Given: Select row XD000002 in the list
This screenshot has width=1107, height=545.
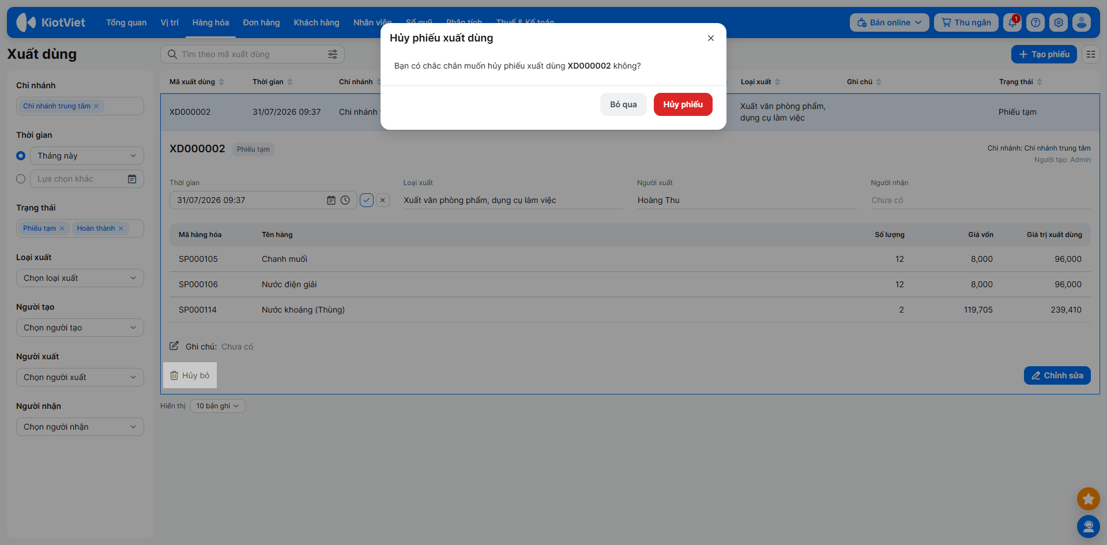Looking at the screenshot, I should tap(630, 112).
